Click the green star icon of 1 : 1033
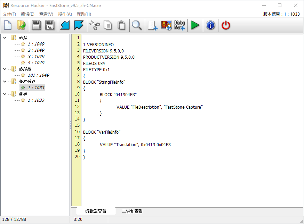Viewport: 304px width, 224px height. 23,88
